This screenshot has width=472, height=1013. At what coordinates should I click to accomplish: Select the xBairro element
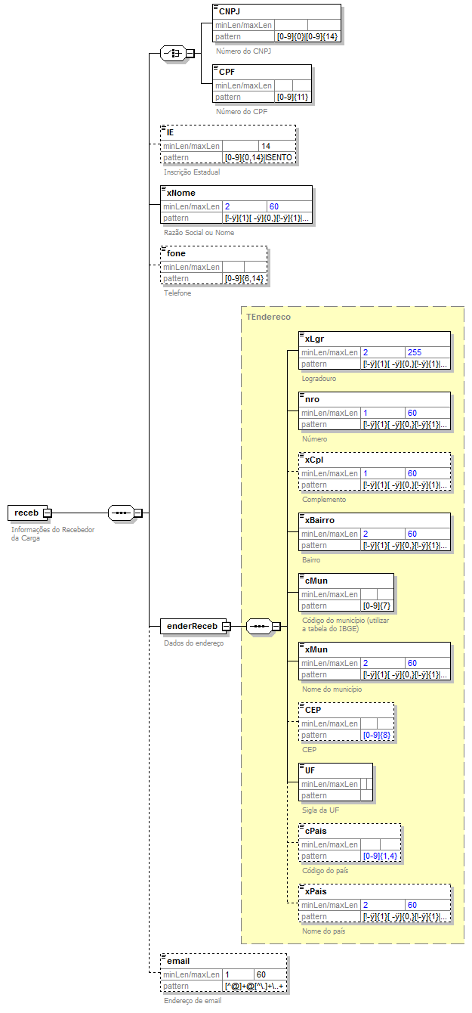375,532
